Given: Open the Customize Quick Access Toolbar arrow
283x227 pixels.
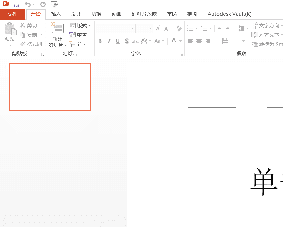Looking at the screenshot, I should [63, 5].
